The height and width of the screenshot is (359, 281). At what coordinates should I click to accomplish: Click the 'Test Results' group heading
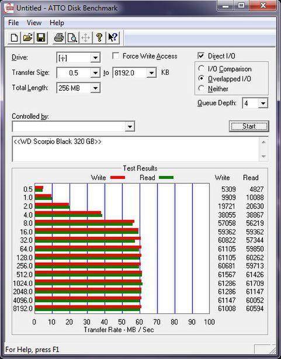(140, 168)
